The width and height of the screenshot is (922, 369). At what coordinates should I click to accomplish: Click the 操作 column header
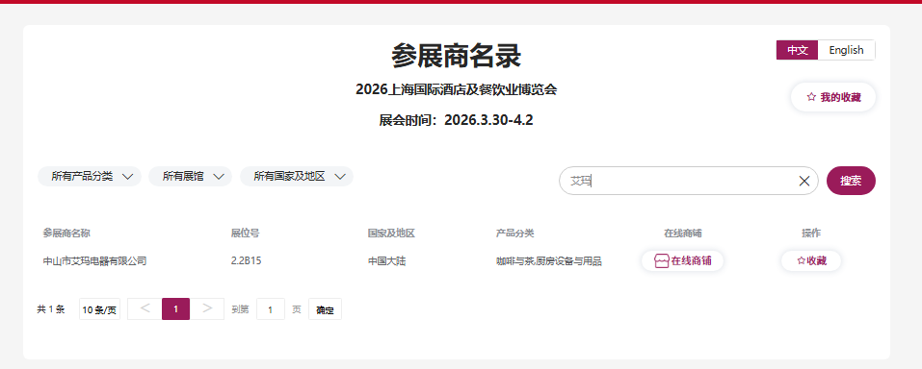click(811, 233)
